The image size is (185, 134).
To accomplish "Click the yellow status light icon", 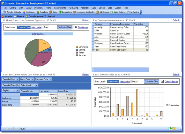I will pyautogui.click(x=174, y=129).
